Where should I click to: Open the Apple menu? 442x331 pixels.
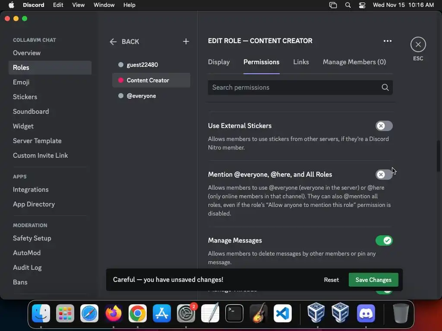(11, 5)
